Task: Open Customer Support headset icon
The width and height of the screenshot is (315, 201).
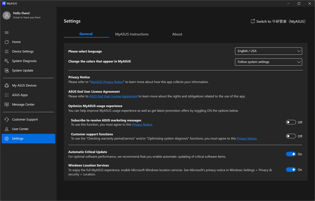Action: (7, 120)
